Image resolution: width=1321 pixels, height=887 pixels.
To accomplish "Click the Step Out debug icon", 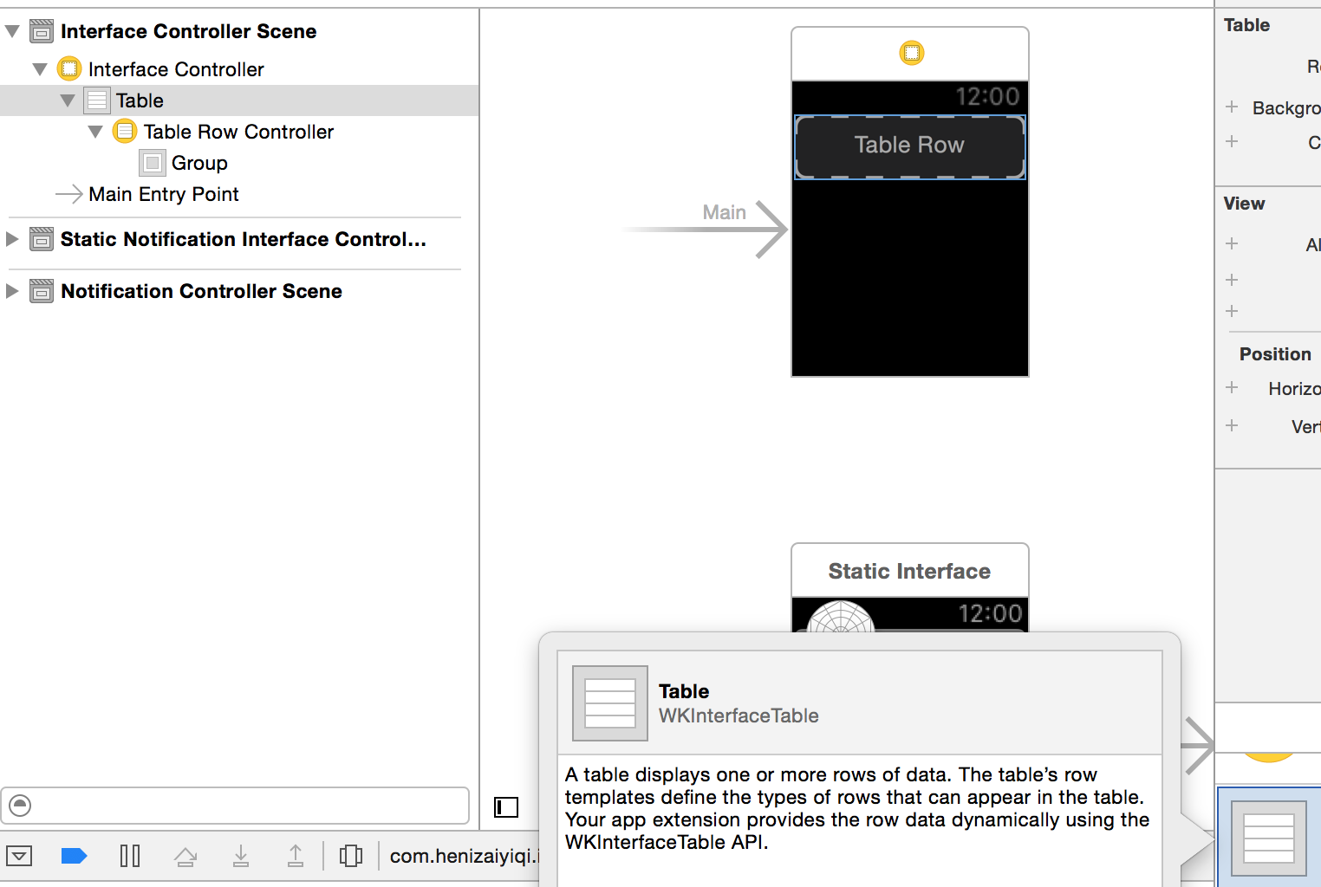I will click(x=296, y=857).
